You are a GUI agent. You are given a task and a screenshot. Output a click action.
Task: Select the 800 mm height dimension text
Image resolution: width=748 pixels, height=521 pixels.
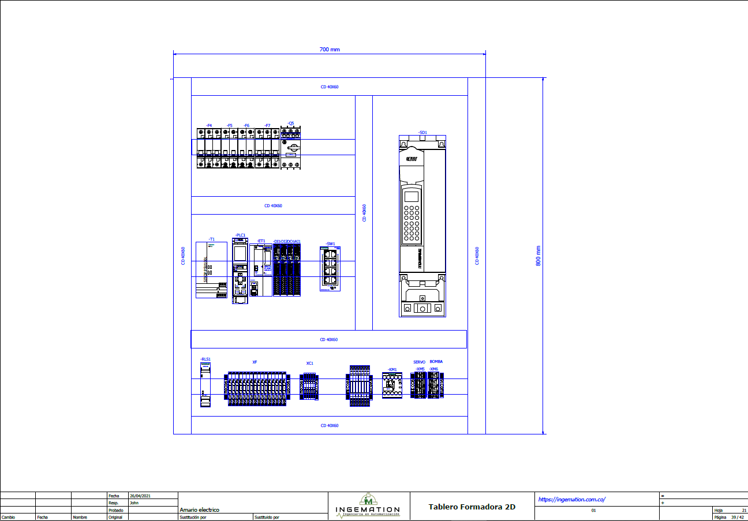(x=538, y=256)
